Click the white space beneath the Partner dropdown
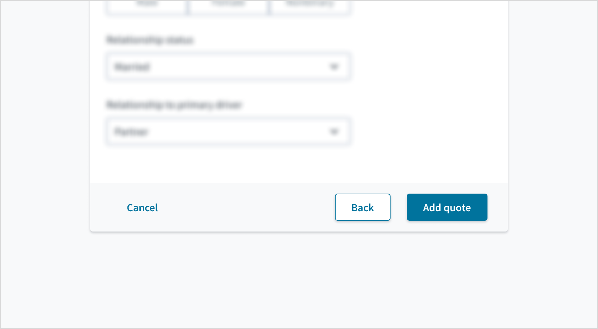Image resolution: width=598 pixels, height=329 pixels. pos(228,164)
